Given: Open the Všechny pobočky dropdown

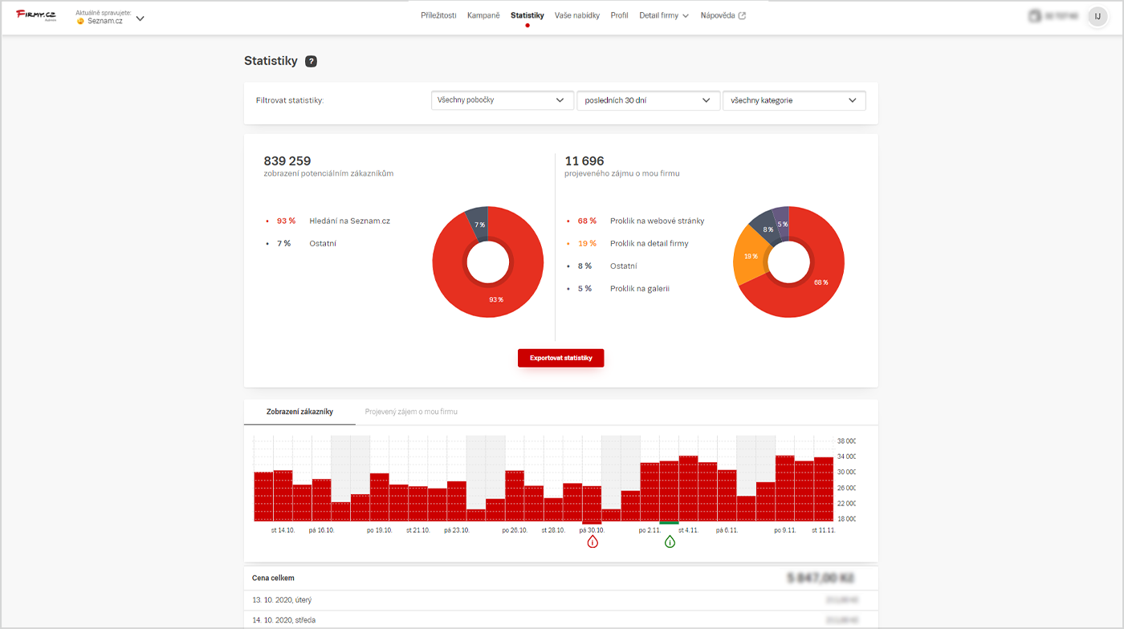Looking at the screenshot, I should (x=502, y=100).
